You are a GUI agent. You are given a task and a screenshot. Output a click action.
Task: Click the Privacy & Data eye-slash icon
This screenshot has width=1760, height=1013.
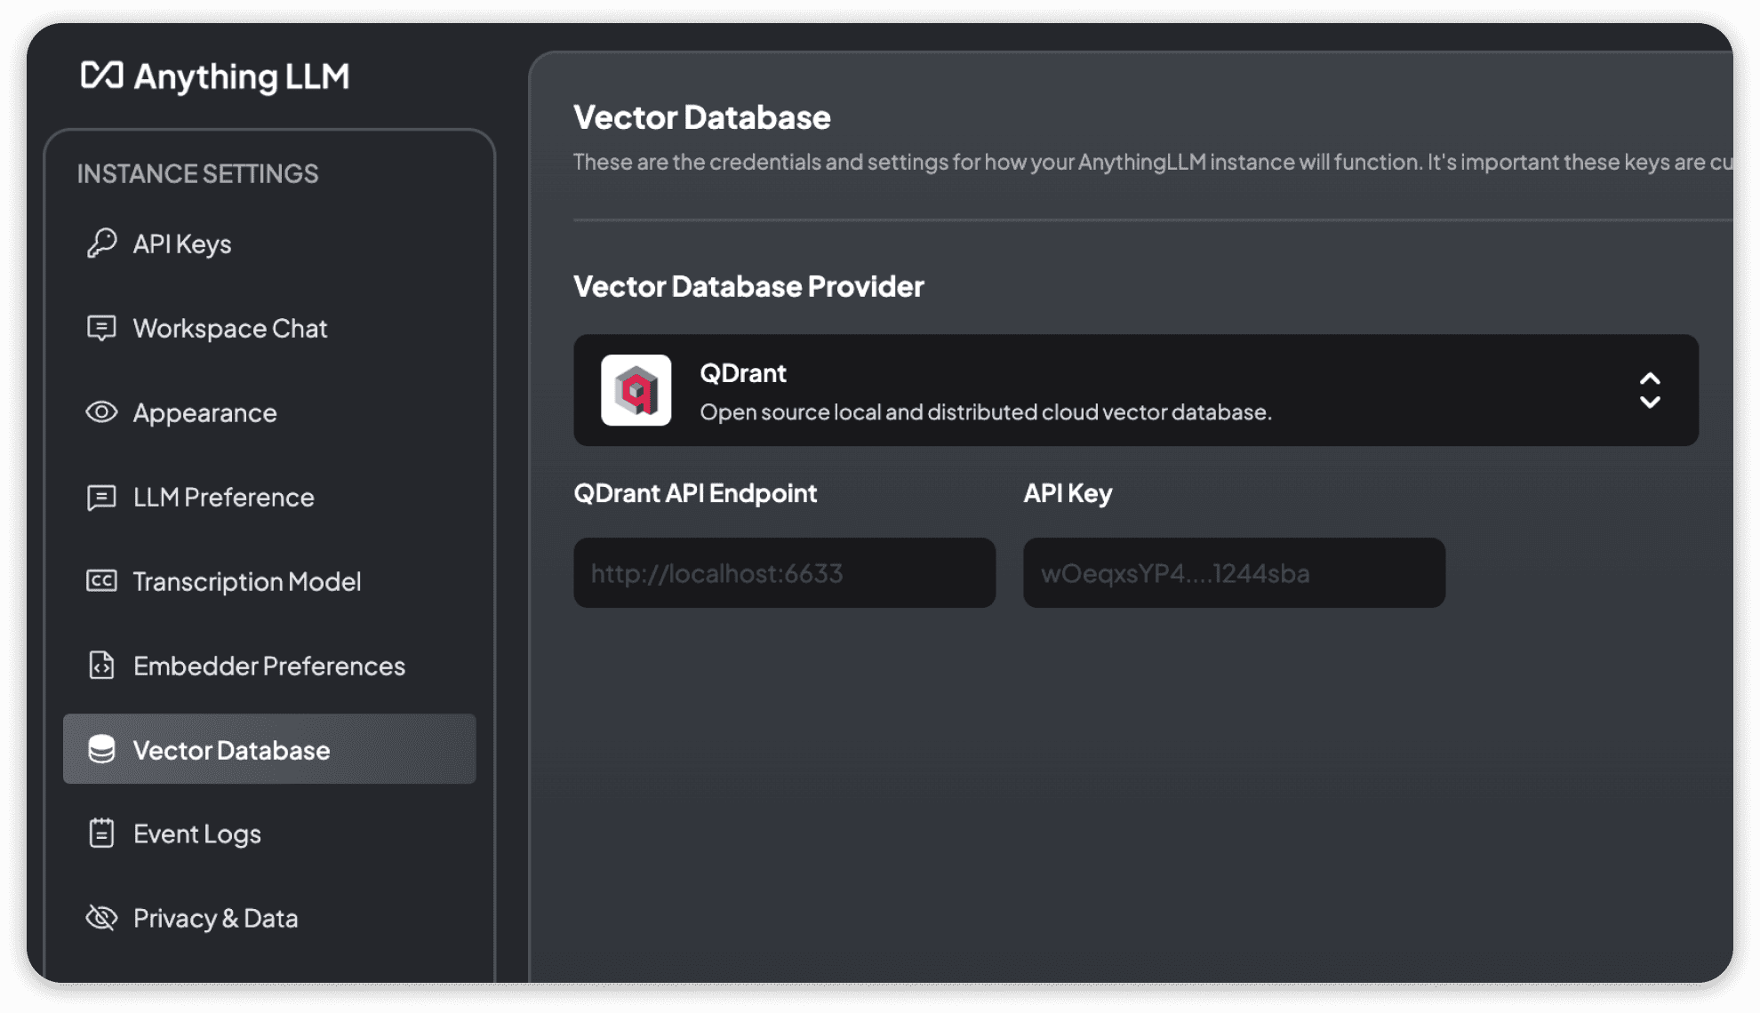tap(101, 918)
